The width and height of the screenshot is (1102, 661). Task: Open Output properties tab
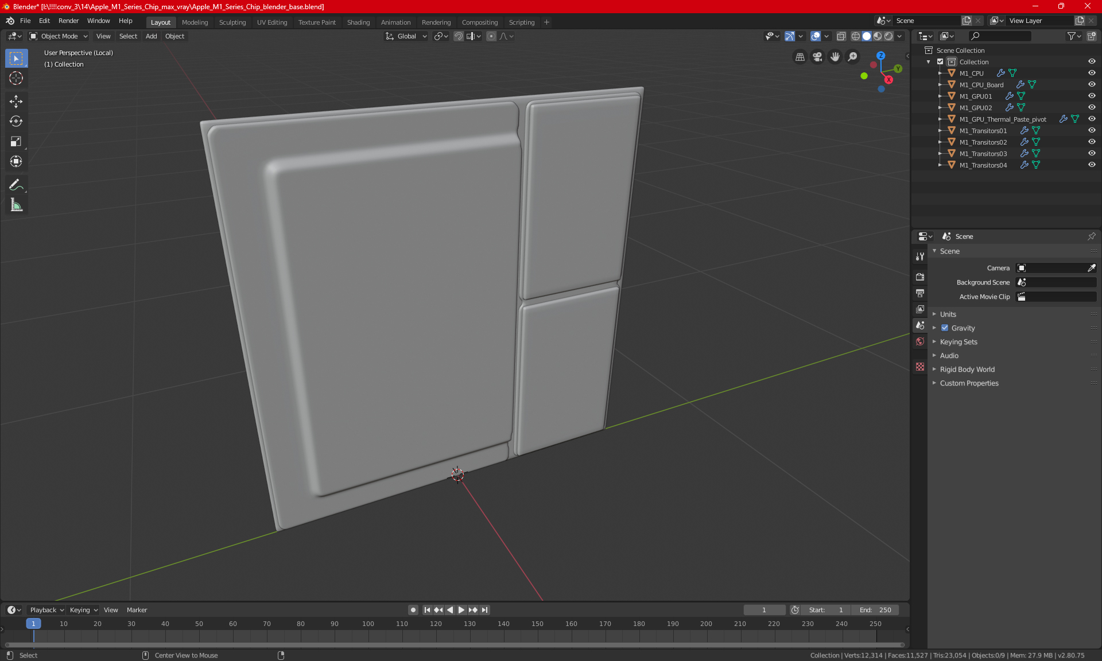920,293
